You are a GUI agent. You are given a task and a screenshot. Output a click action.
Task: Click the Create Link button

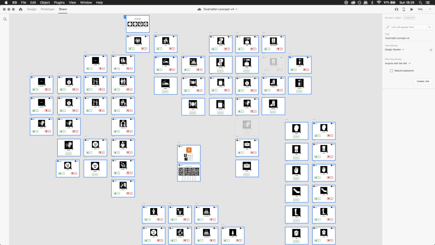pyautogui.click(x=423, y=81)
